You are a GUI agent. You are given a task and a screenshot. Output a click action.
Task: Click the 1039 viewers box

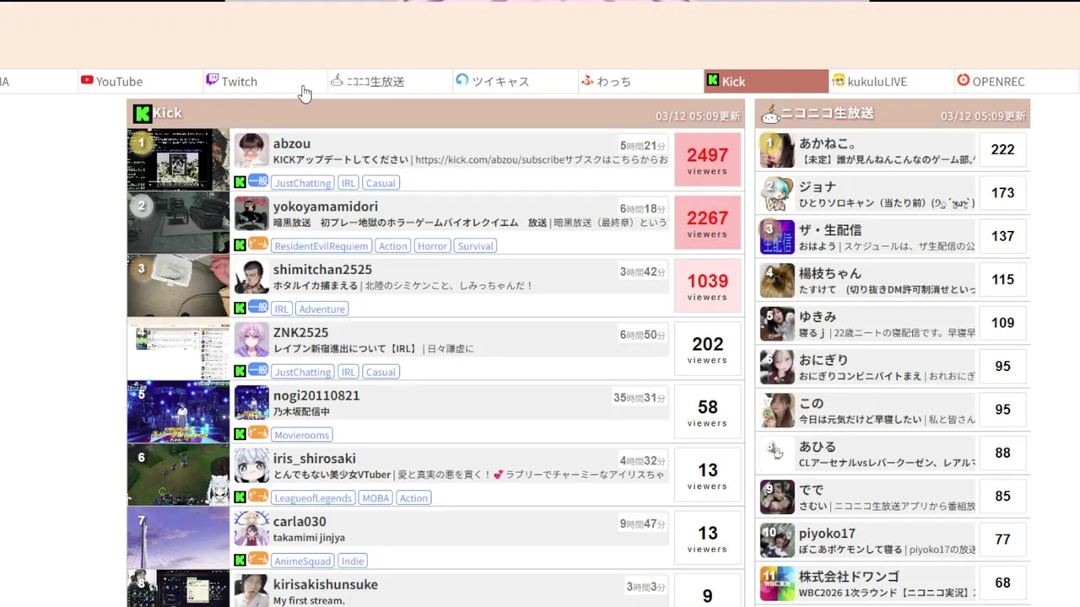pos(707,287)
